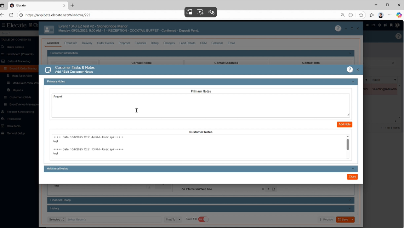404x228 pixels.
Task: Click the sticky note icon in dialog header
Action: click(48, 70)
